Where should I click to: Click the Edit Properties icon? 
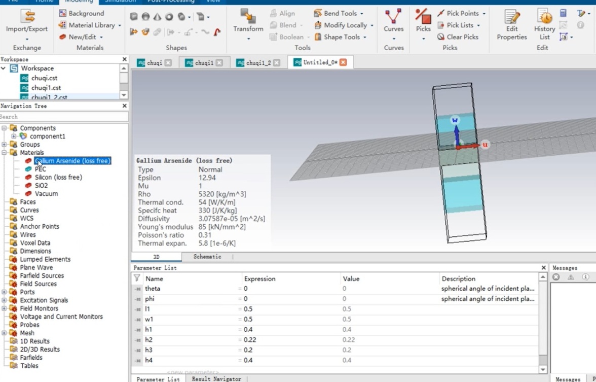511,17
